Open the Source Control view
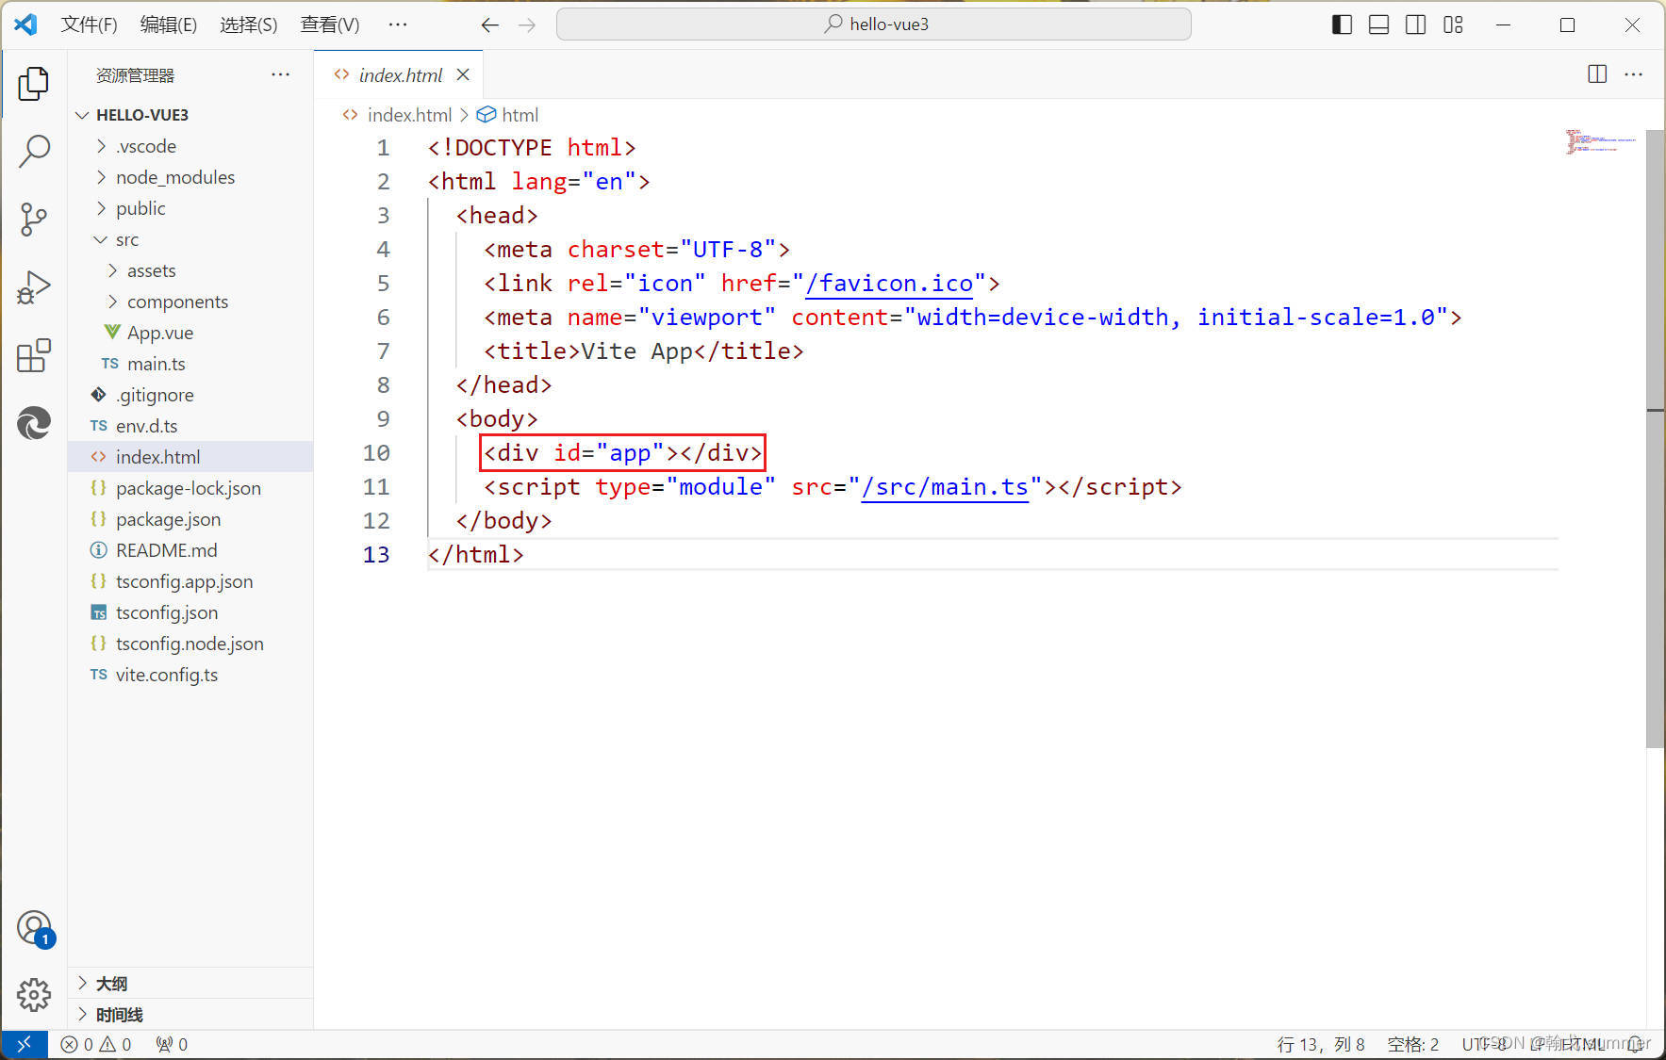1666x1060 pixels. [x=34, y=219]
